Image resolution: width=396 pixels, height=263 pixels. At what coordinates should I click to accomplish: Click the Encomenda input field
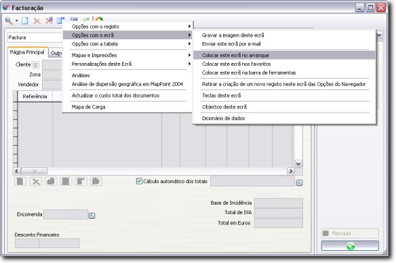[66, 215]
